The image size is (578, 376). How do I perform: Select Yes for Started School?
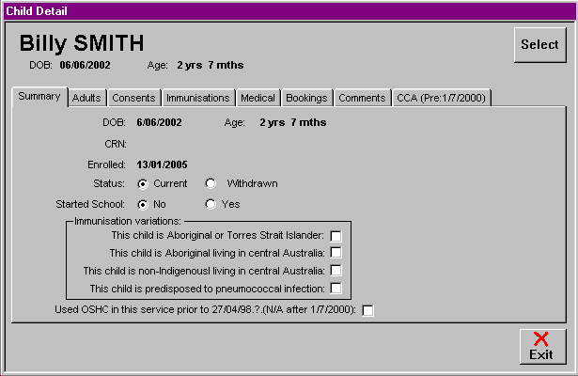click(211, 204)
